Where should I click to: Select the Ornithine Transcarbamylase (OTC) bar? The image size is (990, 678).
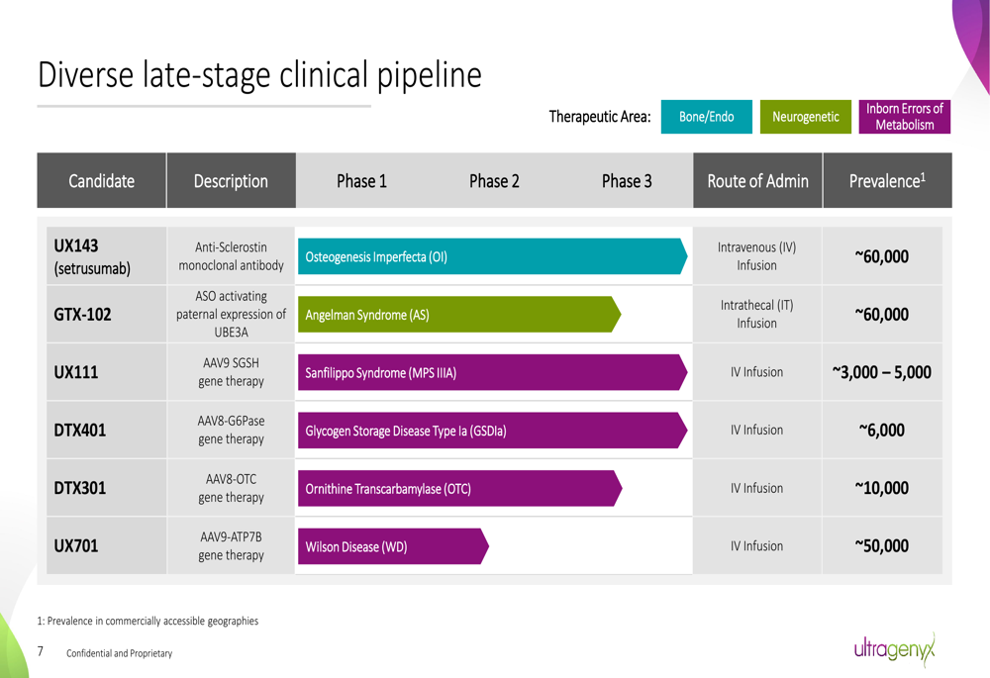(x=460, y=488)
